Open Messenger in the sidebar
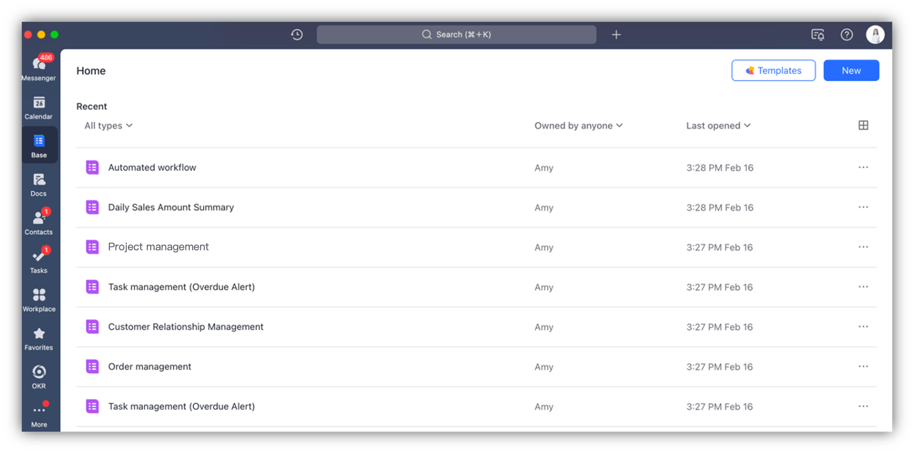 (x=39, y=68)
